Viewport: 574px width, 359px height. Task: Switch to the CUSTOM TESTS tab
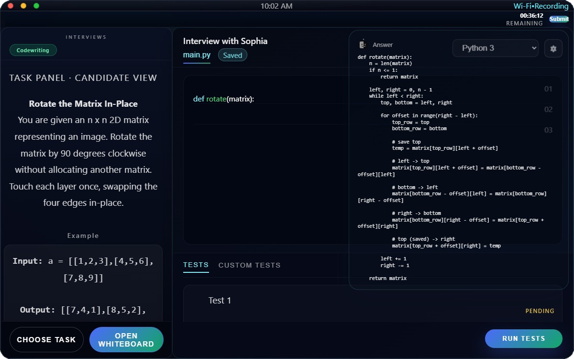coord(249,265)
